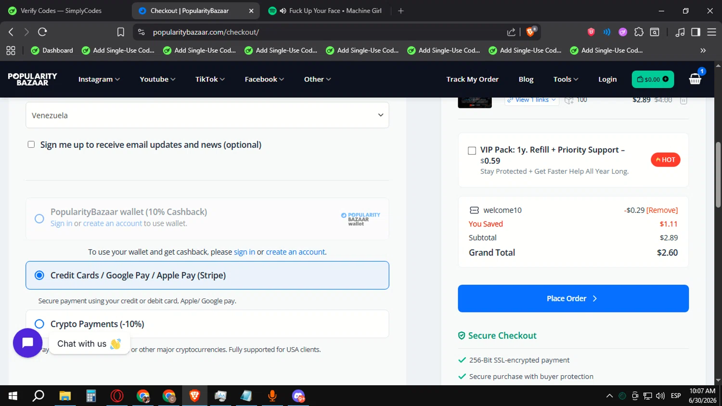Open the Login page
The image size is (722, 406).
coord(607,79)
